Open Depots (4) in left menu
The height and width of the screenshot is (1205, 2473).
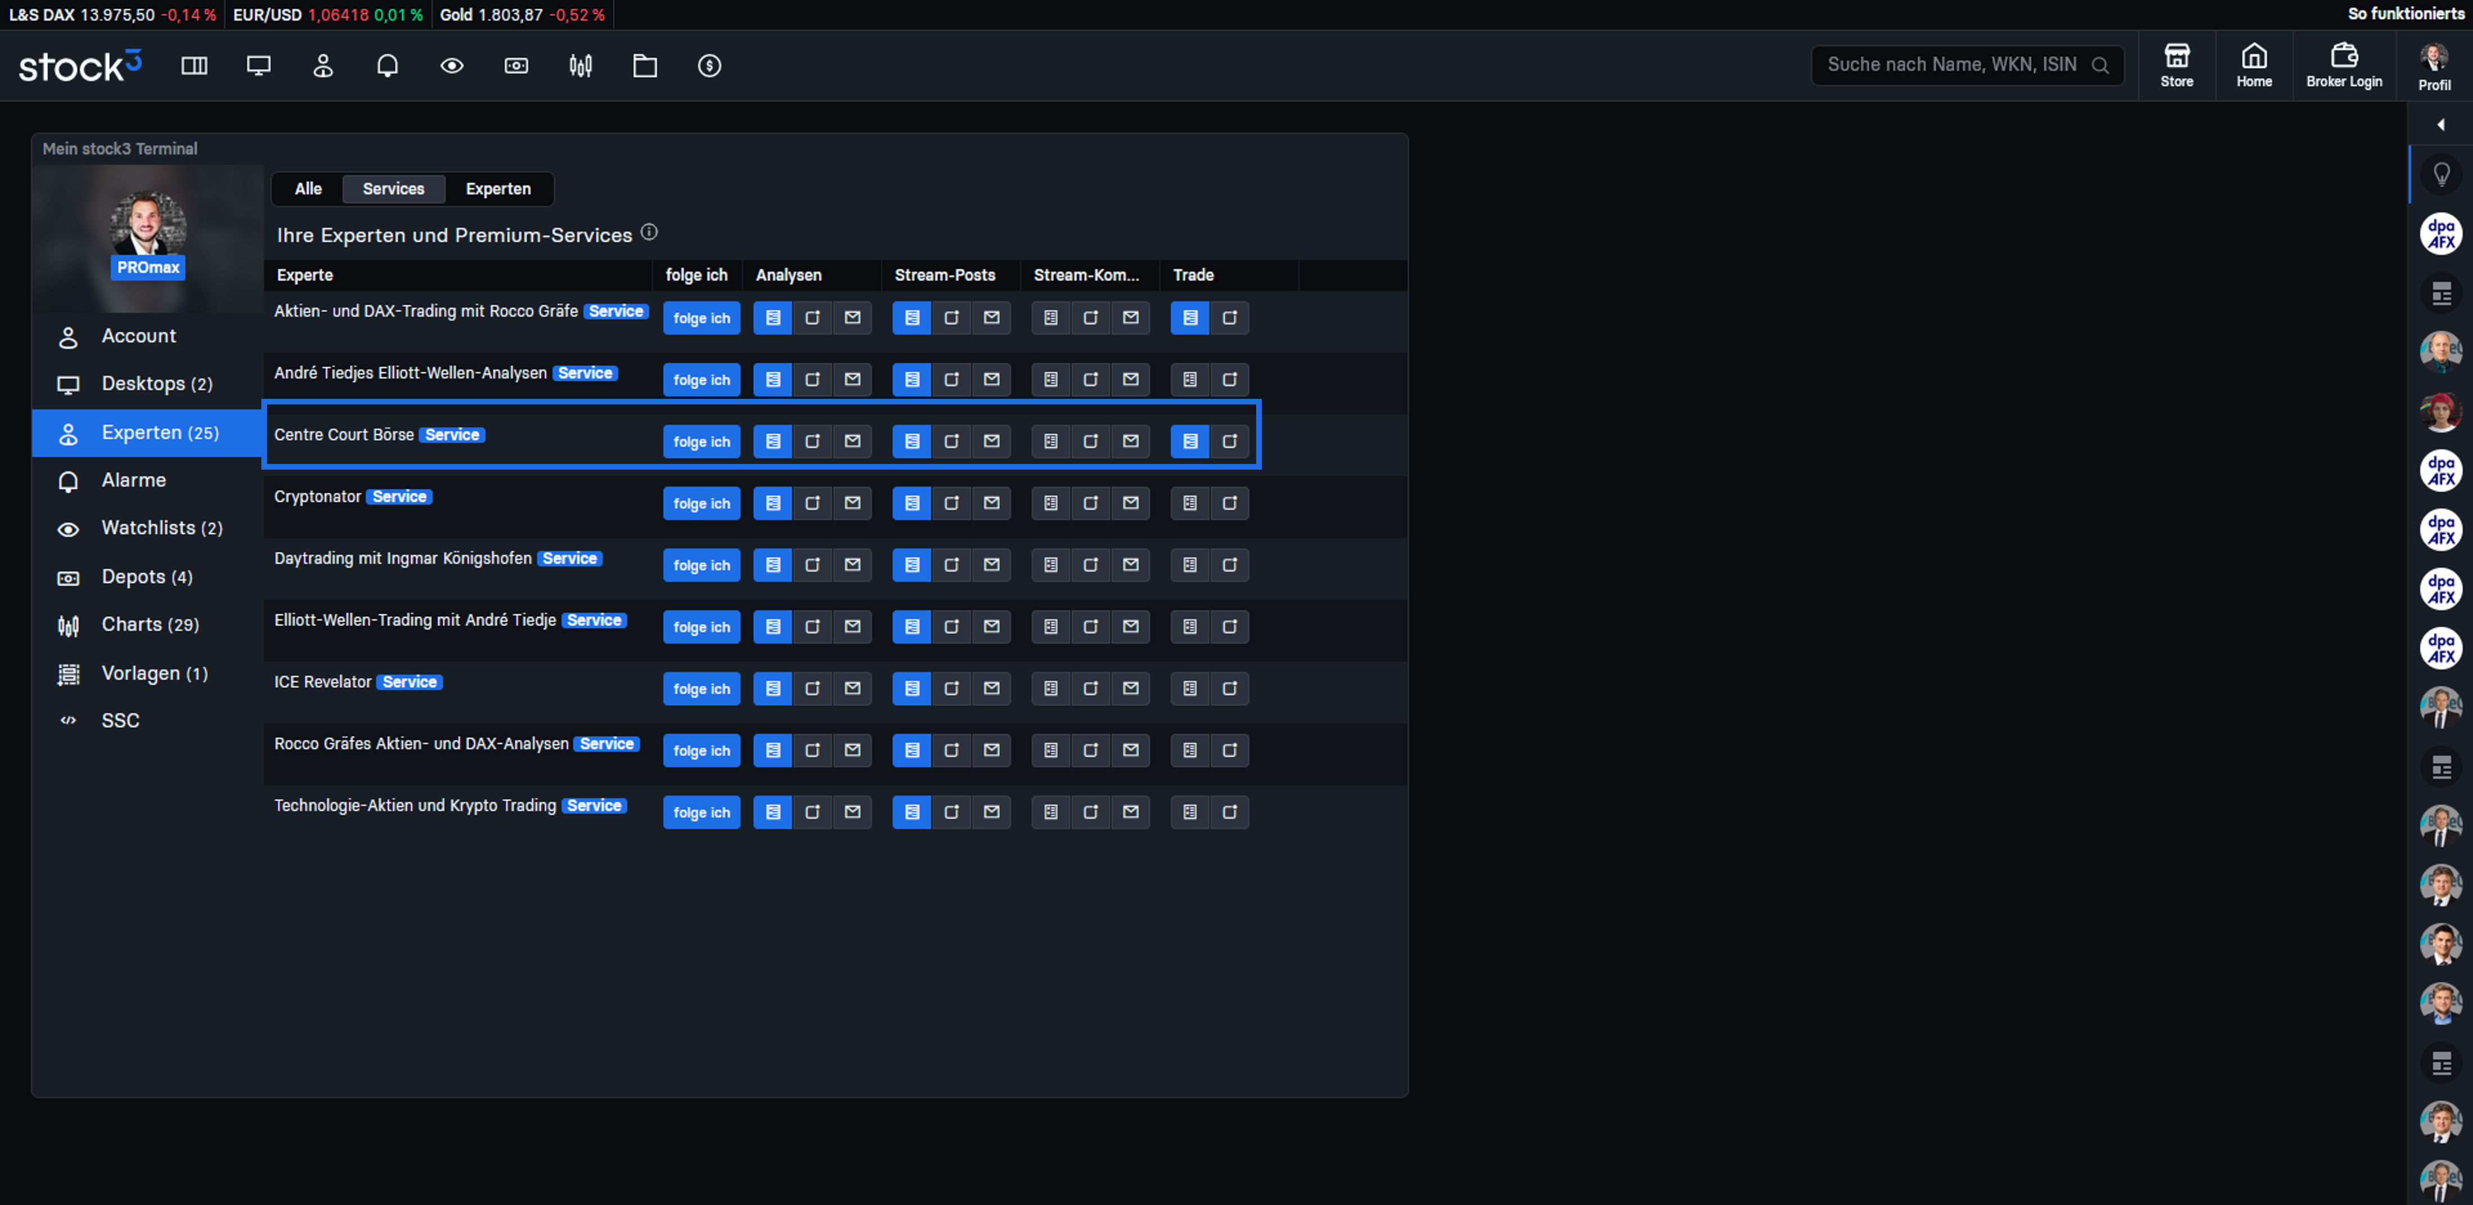click(148, 578)
